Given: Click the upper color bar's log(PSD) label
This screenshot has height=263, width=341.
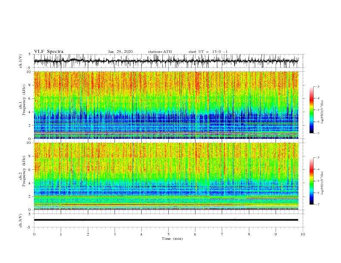Looking at the screenshot, I should pyautogui.click(x=322, y=112).
